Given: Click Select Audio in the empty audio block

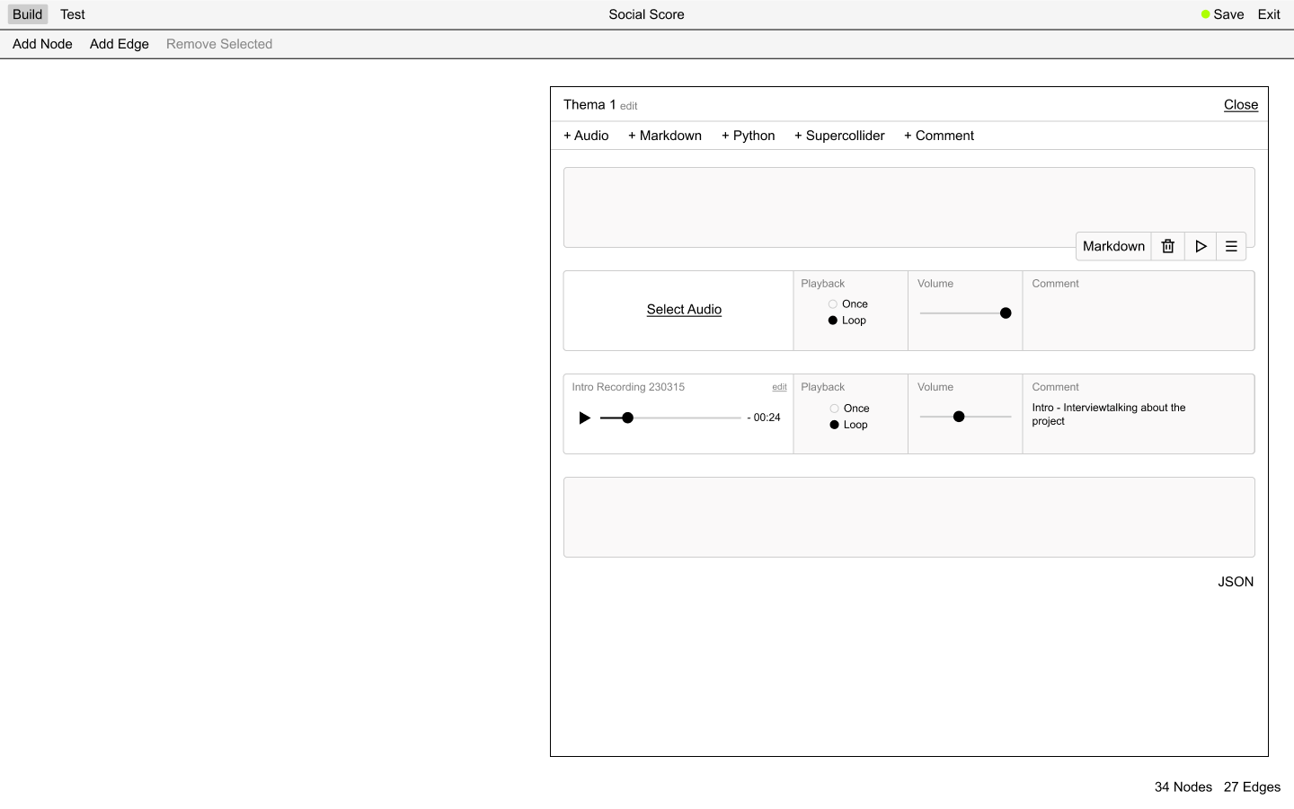Looking at the screenshot, I should [684, 309].
